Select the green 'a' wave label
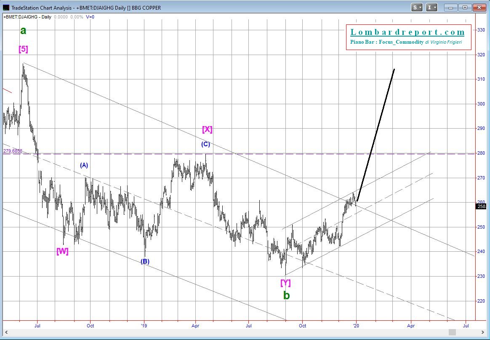The height and width of the screenshot is (340, 490). [24, 31]
